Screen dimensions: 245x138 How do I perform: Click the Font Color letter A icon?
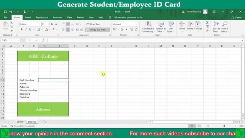[54, 30]
